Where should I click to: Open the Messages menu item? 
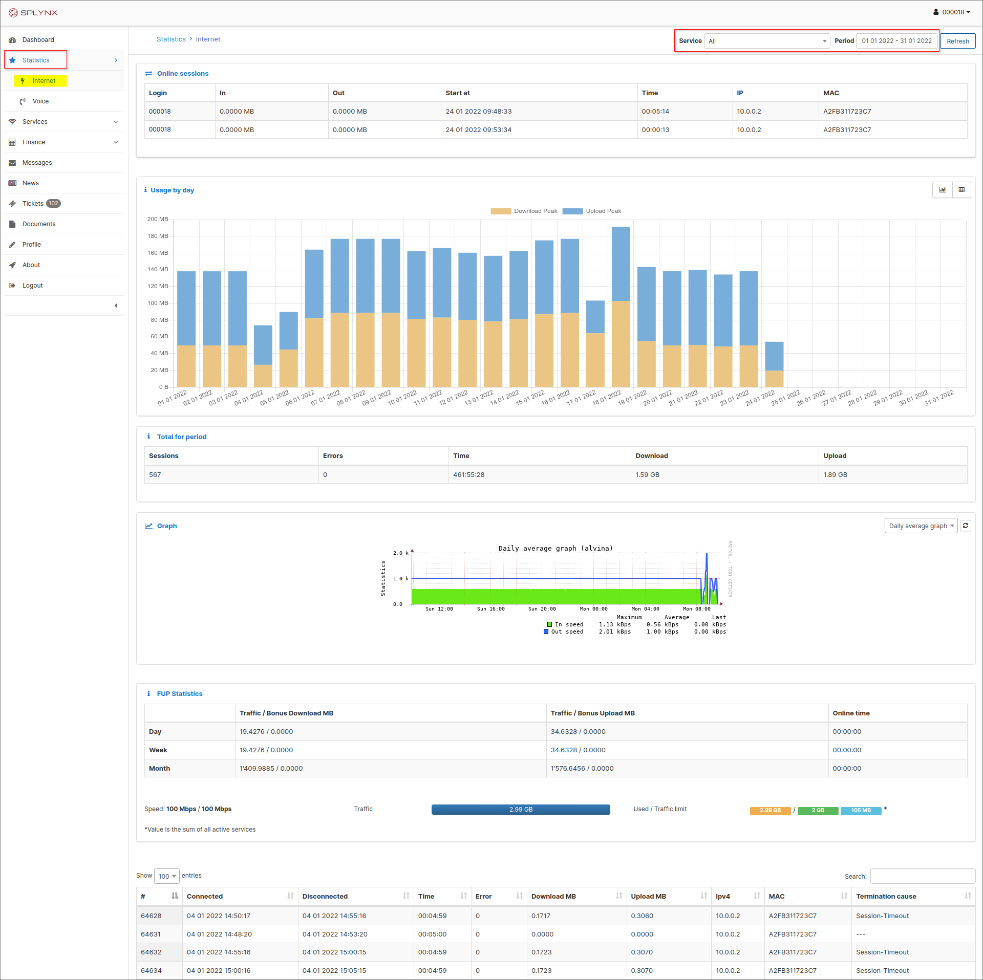click(x=64, y=163)
